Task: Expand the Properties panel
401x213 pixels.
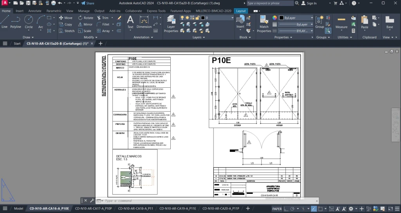Action: [x=283, y=37]
